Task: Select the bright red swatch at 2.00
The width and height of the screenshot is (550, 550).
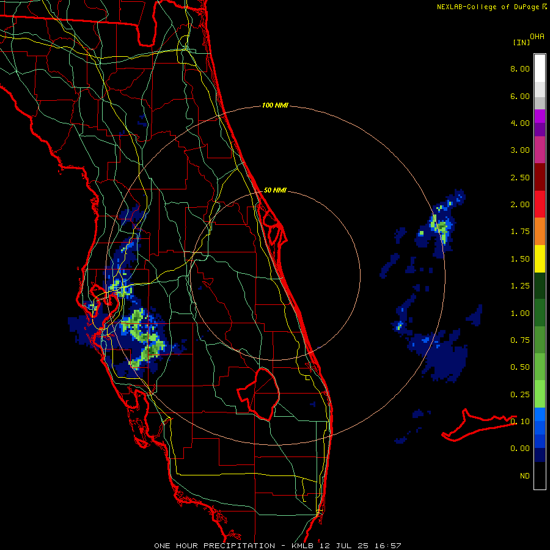Action: [x=540, y=204]
